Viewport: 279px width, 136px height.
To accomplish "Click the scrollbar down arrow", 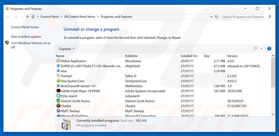I will 273,114.
